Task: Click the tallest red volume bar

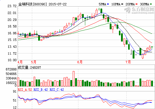Action: click(74, 79)
